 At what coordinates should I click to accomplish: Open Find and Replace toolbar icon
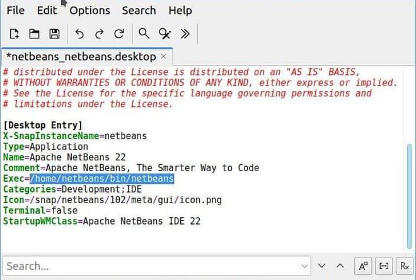click(165, 34)
